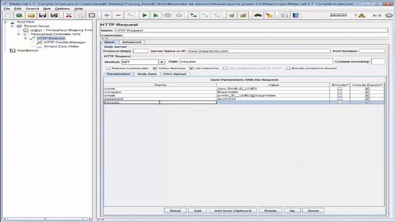Switch to the Files Upload tab
This screenshot has width=395, height=222.
click(x=175, y=74)
